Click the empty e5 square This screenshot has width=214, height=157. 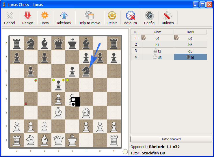pos(72,85)
